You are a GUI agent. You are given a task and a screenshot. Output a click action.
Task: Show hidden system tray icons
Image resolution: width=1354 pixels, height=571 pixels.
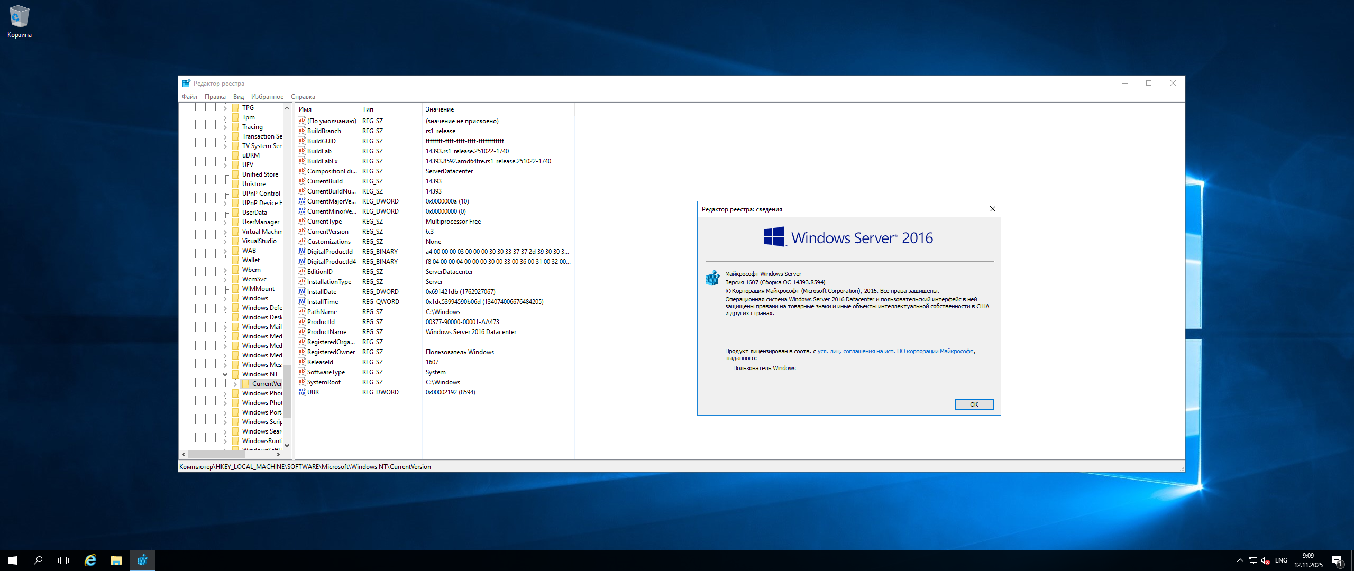pyautogui.click(x=1240, y=560)
